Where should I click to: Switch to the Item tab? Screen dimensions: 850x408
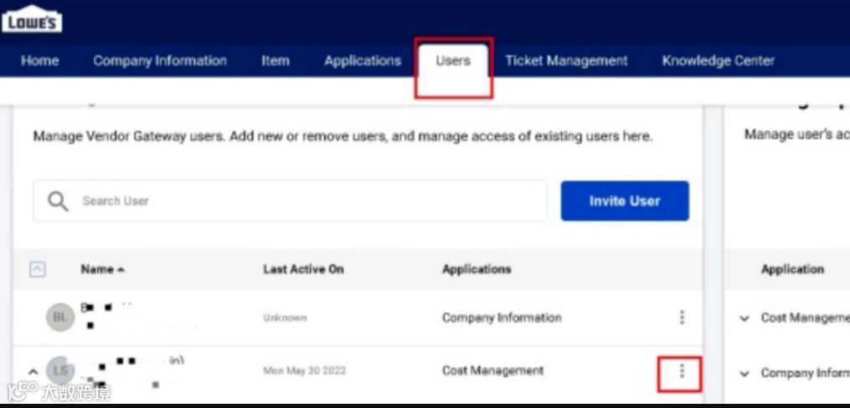pos(276,61)
